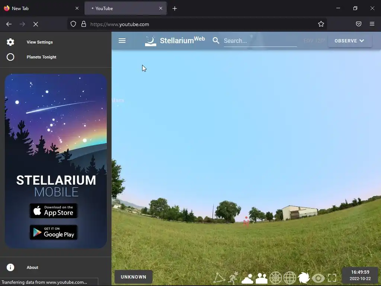
Task: Select the YouTube browser tab
Action: [x=125, y=8]
